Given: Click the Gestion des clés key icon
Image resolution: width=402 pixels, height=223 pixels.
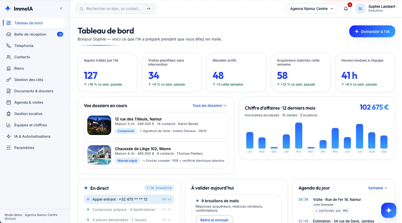Looking at the screenshot, I should 9,80.
